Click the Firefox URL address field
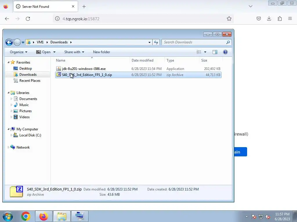Screen dimensions: 297x222 pos(144,19)
